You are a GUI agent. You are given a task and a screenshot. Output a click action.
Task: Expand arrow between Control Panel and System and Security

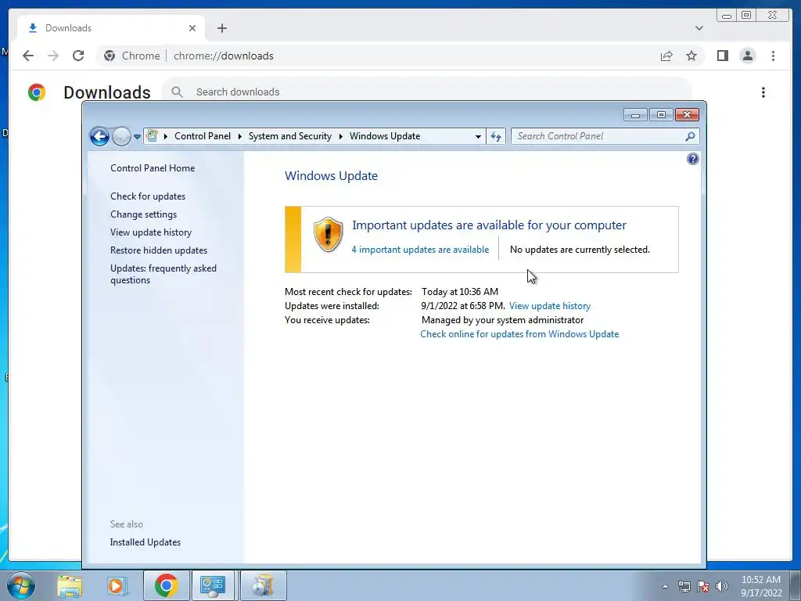click(x=239, y=136)
